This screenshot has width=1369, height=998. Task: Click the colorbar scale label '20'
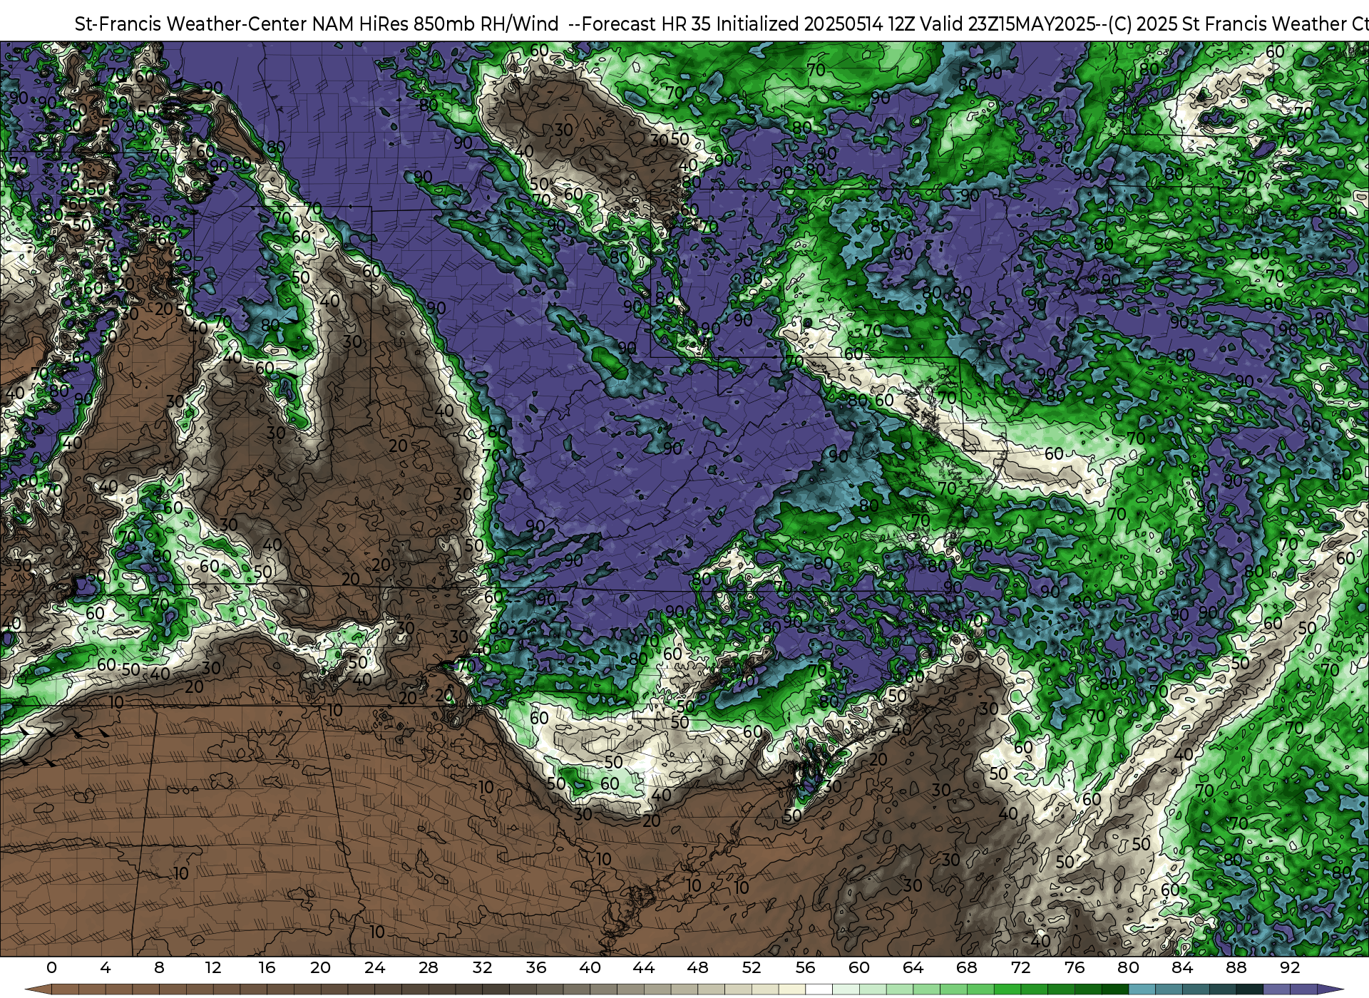tap(321, 967)
